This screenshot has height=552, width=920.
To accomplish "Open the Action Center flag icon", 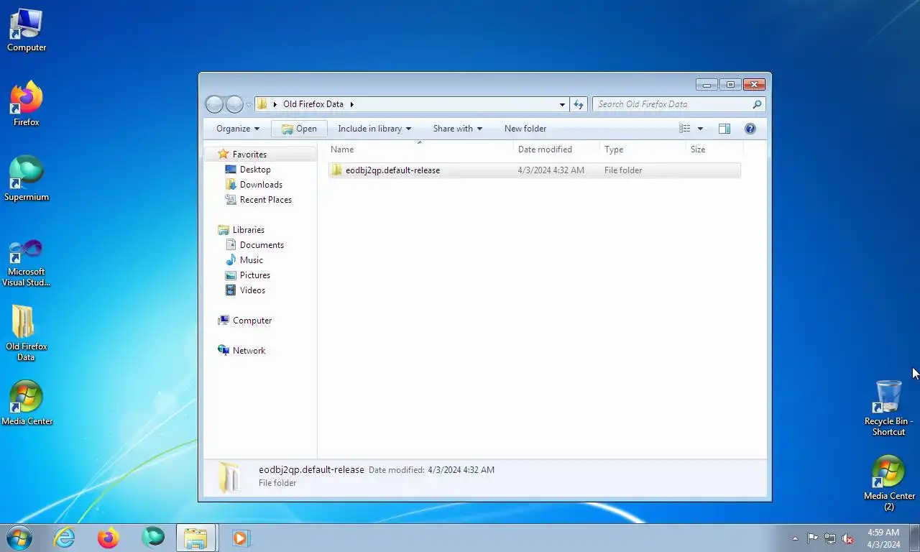I will [812, 538].
